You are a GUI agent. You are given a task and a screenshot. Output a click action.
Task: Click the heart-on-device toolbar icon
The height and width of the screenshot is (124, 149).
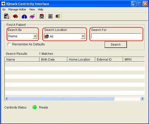(42, 16)
